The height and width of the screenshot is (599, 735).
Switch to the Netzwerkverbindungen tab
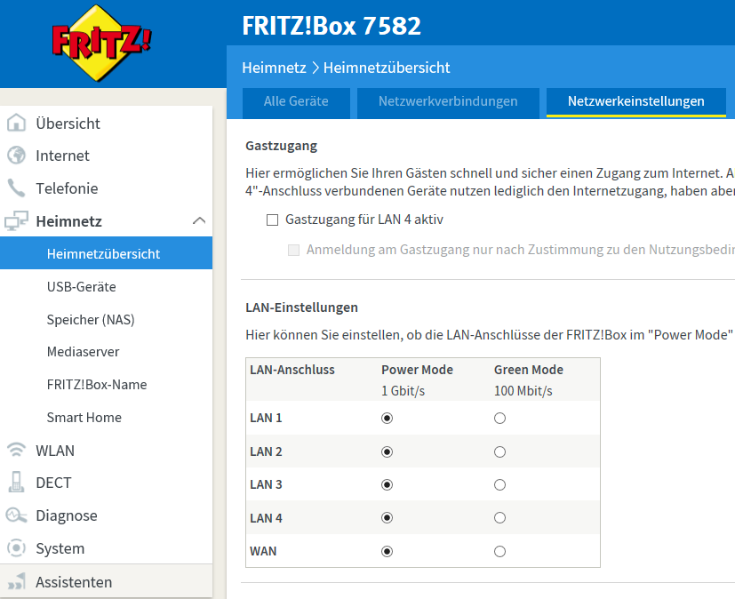448,101
